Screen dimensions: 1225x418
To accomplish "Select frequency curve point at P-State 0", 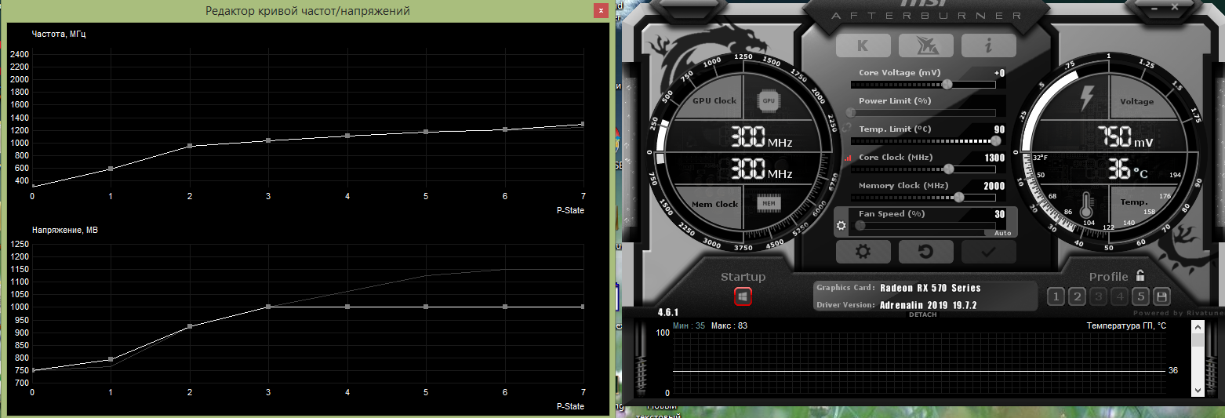I will (x=32, y=186).
